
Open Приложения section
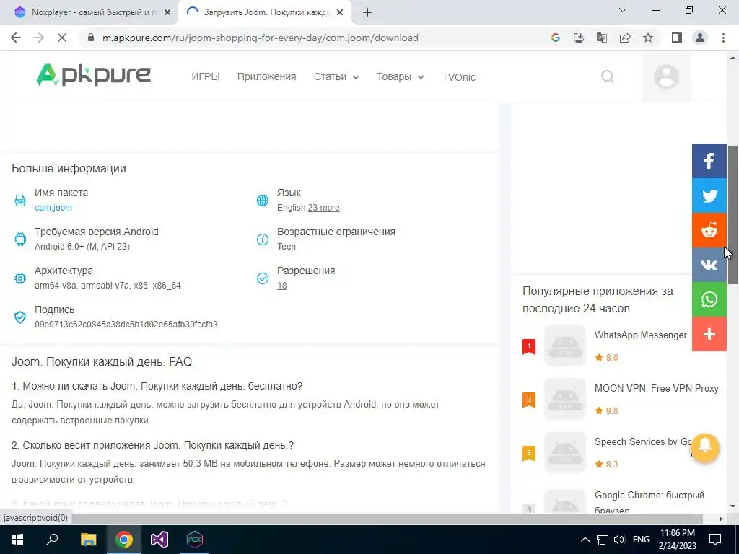267,76
